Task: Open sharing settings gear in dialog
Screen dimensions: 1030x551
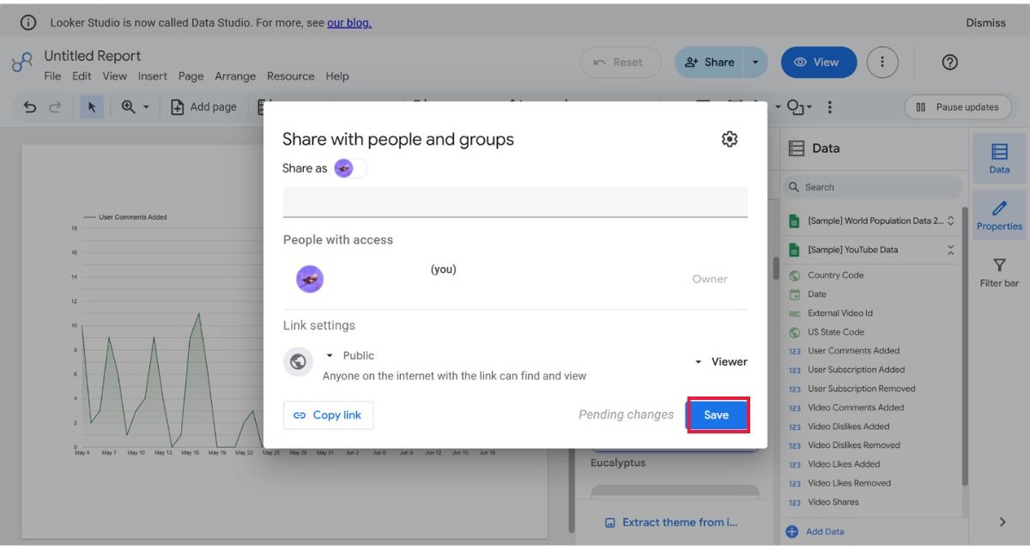Action: point(730,139)
